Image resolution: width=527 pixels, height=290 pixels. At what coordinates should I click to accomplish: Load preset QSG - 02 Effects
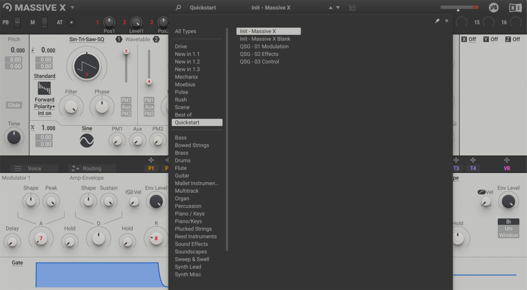(259, 54)
